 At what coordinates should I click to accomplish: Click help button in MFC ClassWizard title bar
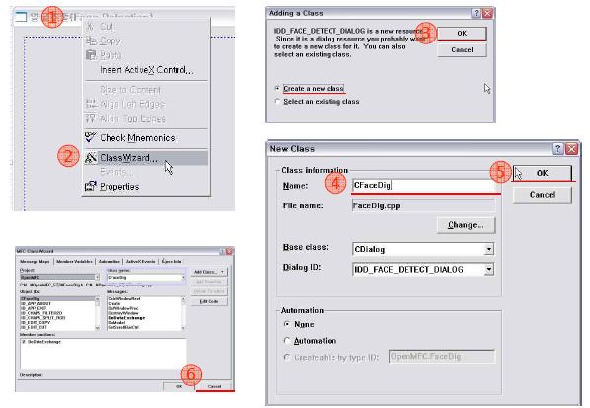tap(222, 251)
